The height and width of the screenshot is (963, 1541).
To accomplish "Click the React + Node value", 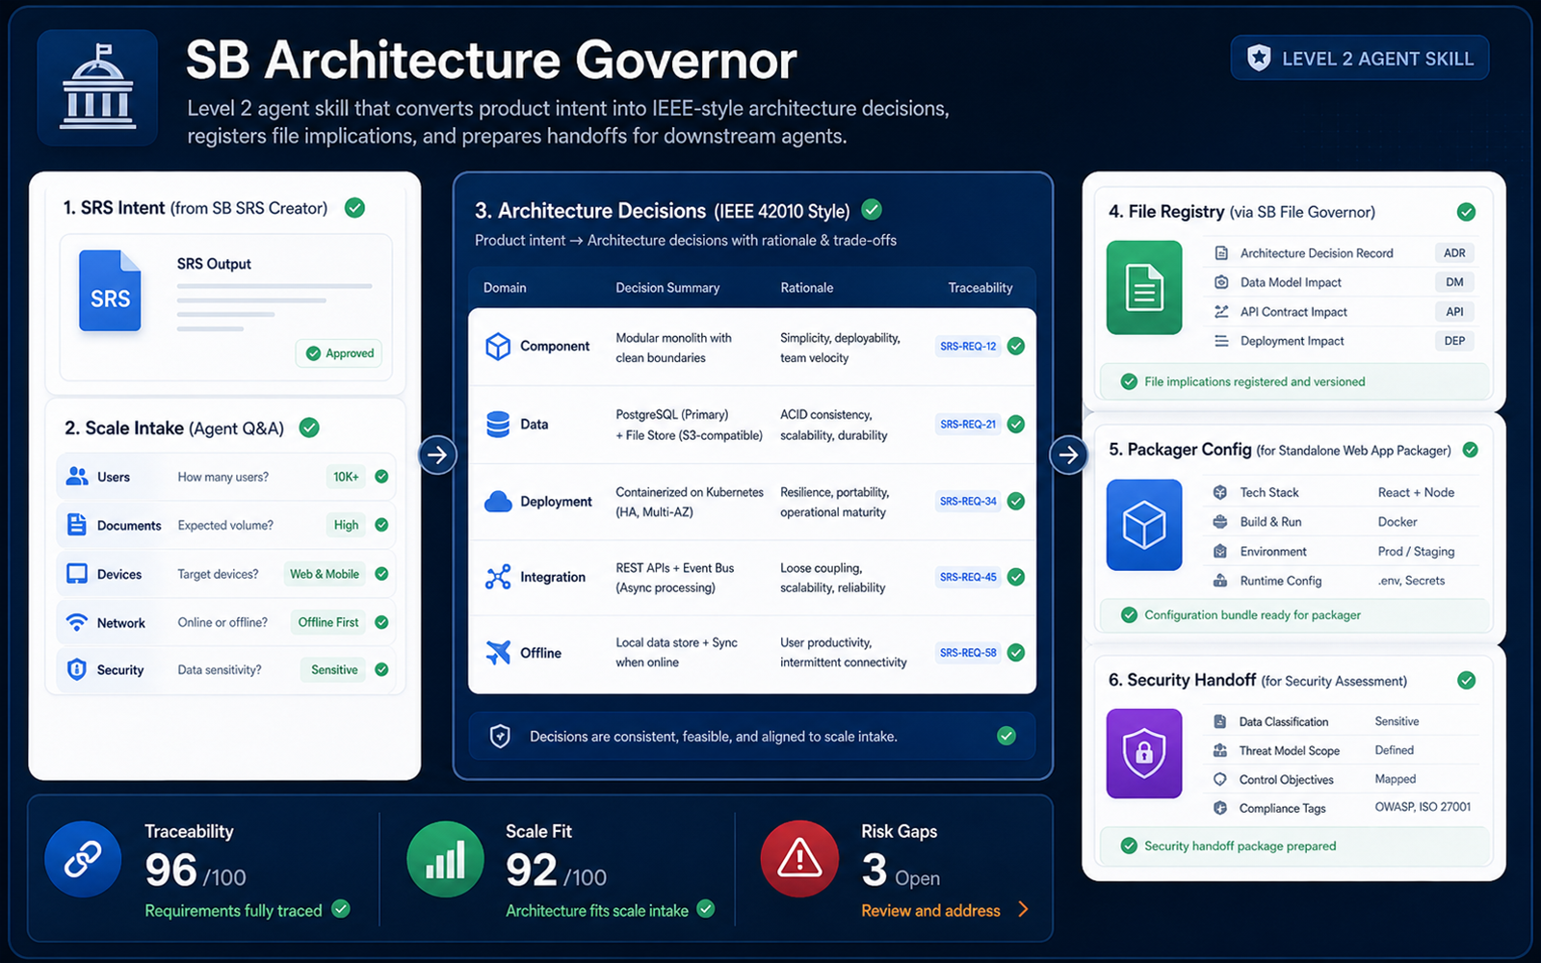I will [x=1416, y=492].
